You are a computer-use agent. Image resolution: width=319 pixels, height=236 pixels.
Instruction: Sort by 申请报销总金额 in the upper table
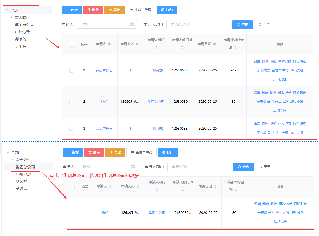(235, 47)
